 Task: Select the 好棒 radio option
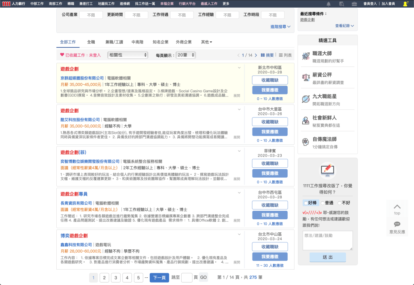(x=306, y=203)
